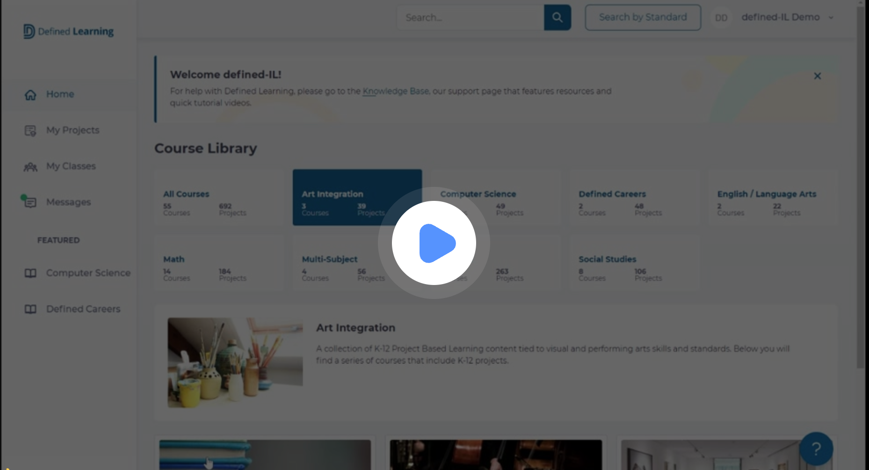Image resolution: width=869 pixels, height=470 pixels.
Task: Click the Defined Learning logo
Action: click(x=68, y=31)
